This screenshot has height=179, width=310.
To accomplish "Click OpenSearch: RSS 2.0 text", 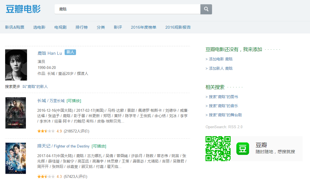I will click(x=224, y=127).
